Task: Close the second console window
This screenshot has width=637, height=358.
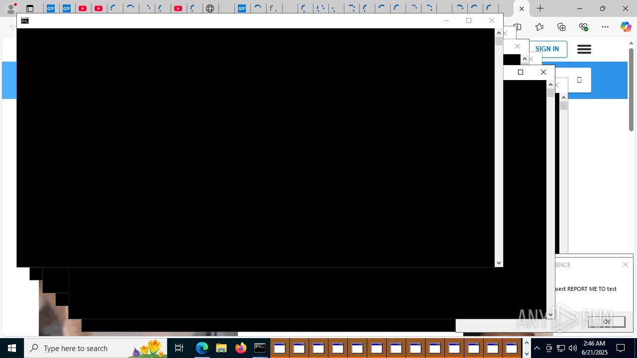Action: click(x=543, y=72)
